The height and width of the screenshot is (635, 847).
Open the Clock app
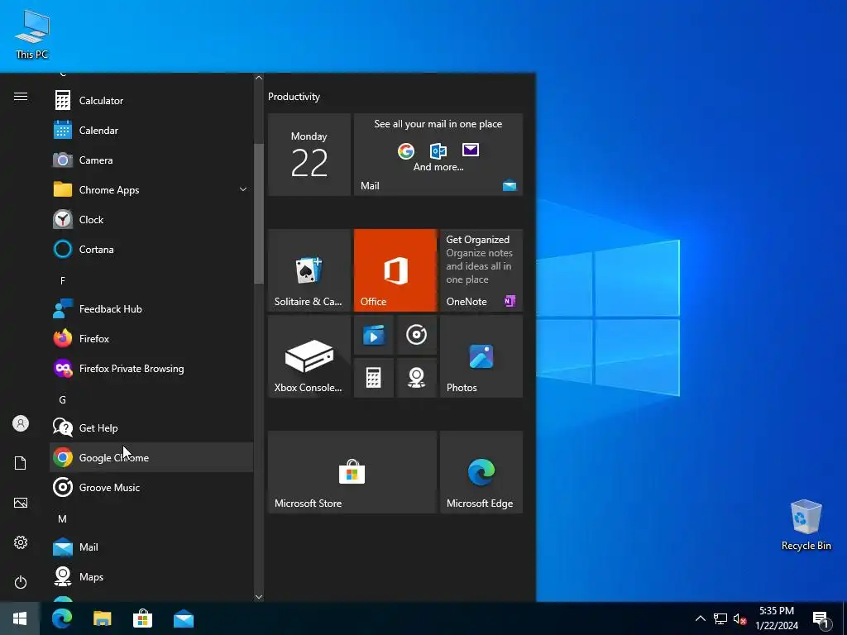click(x=151, y=220)
